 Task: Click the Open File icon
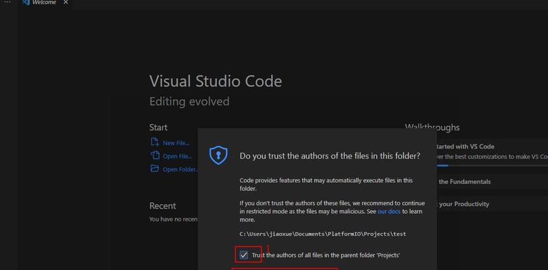click(155, 155)
